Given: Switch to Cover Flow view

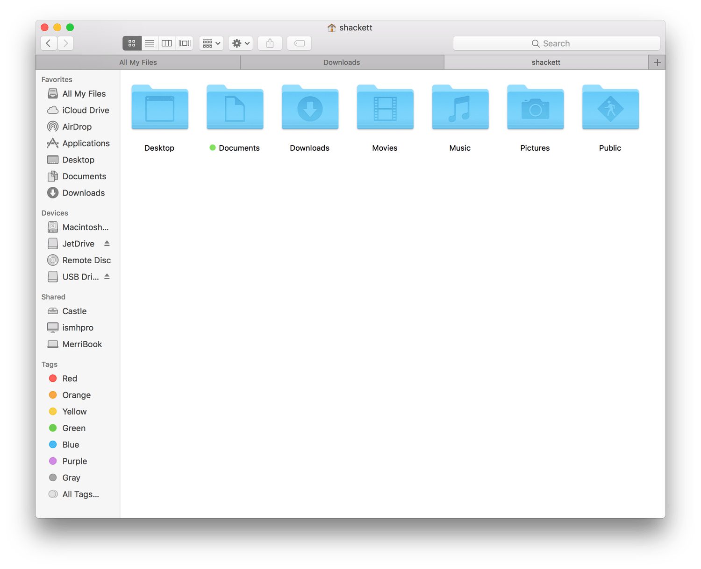Looking at the screenshot, I should coord(185,43).
